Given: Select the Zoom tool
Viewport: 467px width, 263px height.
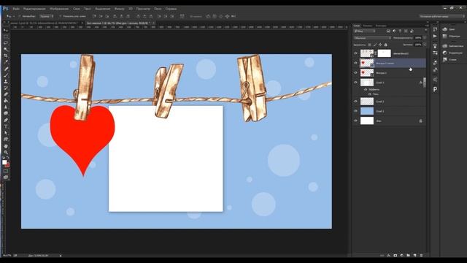Looking at the screenshot, I should [x=6, y=153].
